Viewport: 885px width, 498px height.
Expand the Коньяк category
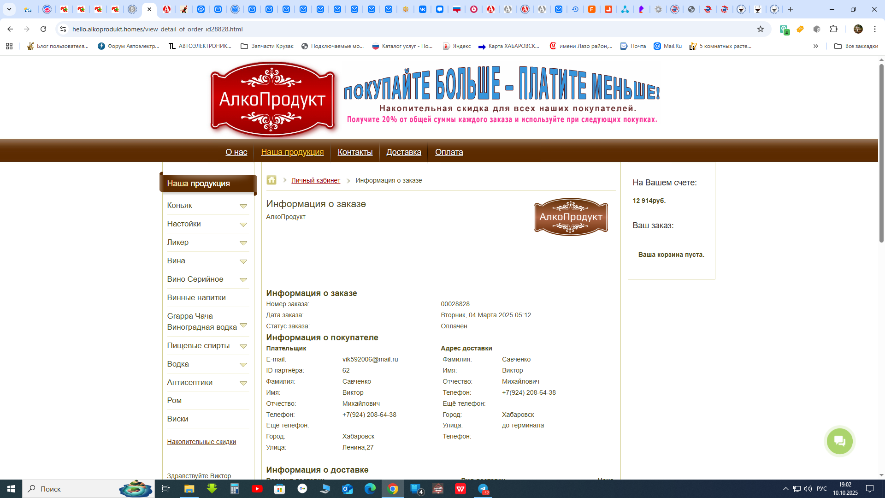click(x=243, y=206)
